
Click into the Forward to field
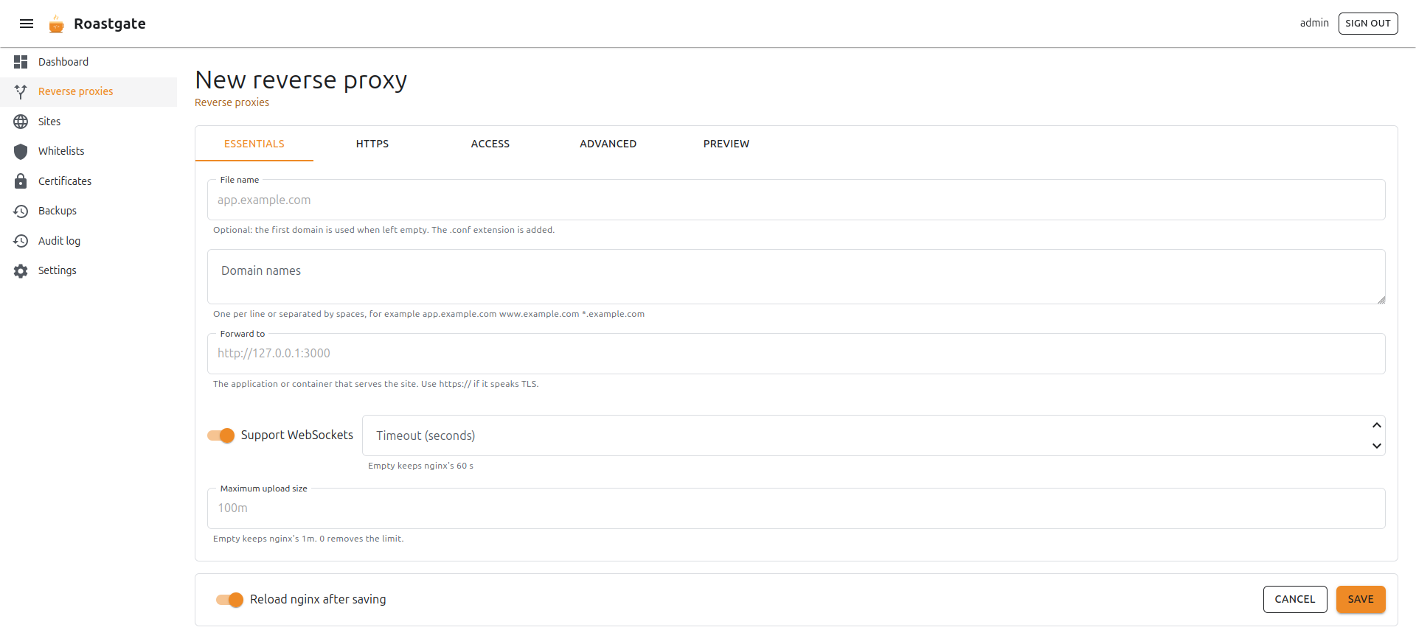click(796, 354)
